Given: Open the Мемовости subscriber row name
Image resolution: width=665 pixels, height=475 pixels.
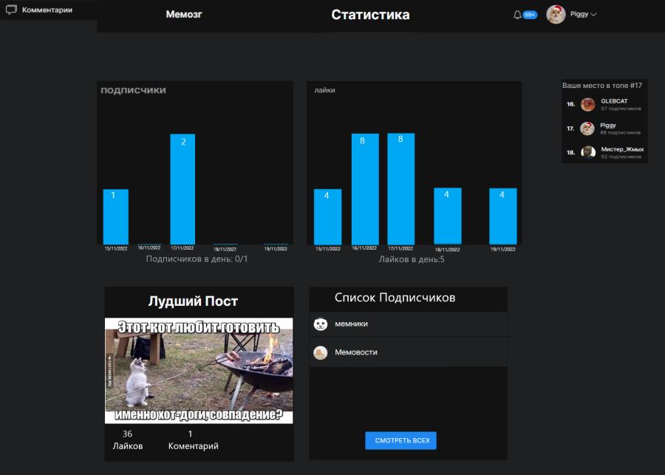Looking at the screenshot, I should point(356,352).
